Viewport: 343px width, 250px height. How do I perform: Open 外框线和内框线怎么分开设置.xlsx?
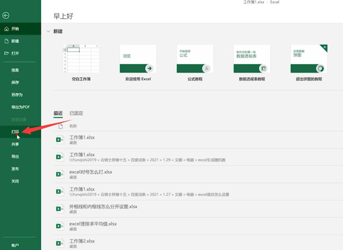pos(198,209)
